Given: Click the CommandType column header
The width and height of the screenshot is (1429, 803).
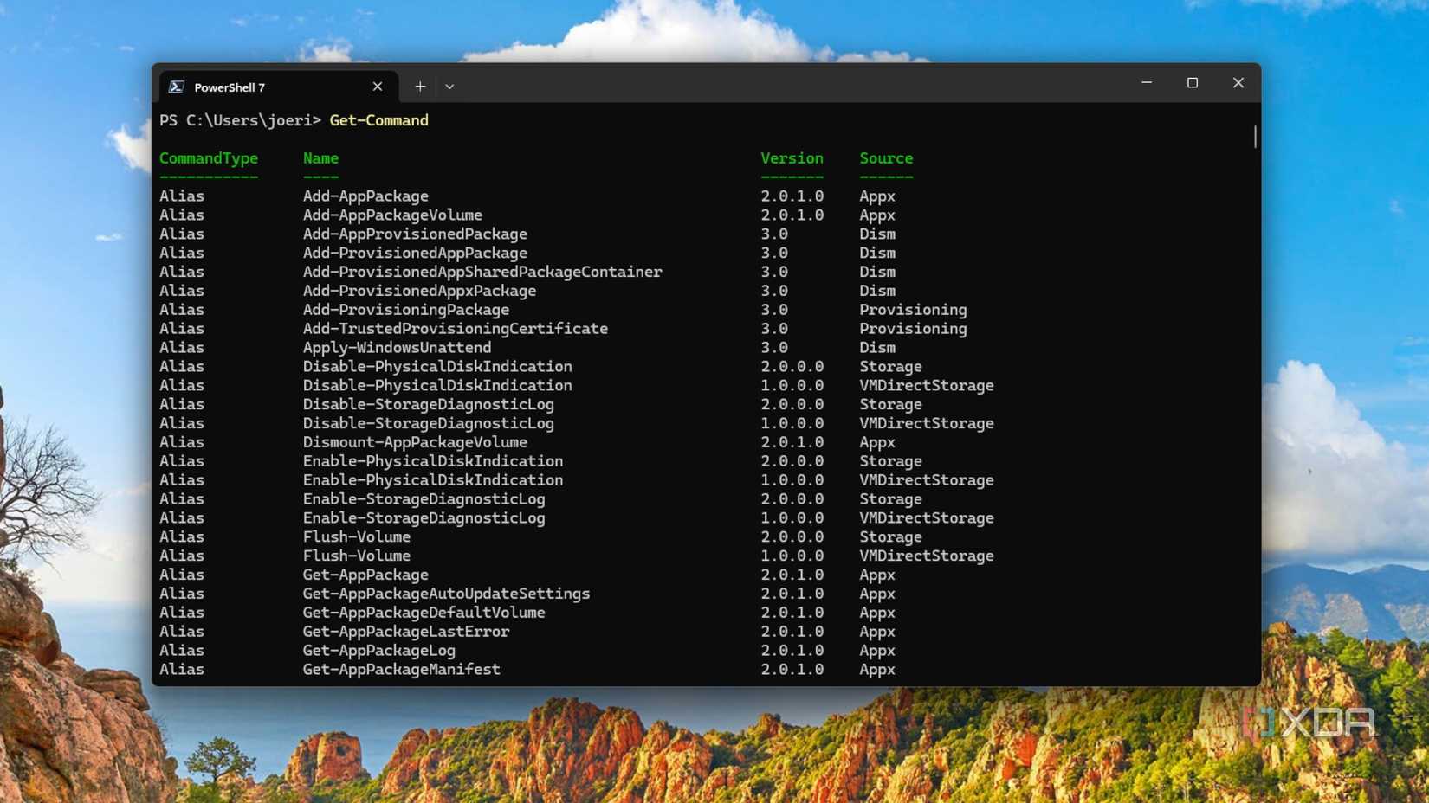Looking at the screenshot, I should [208, 158].
